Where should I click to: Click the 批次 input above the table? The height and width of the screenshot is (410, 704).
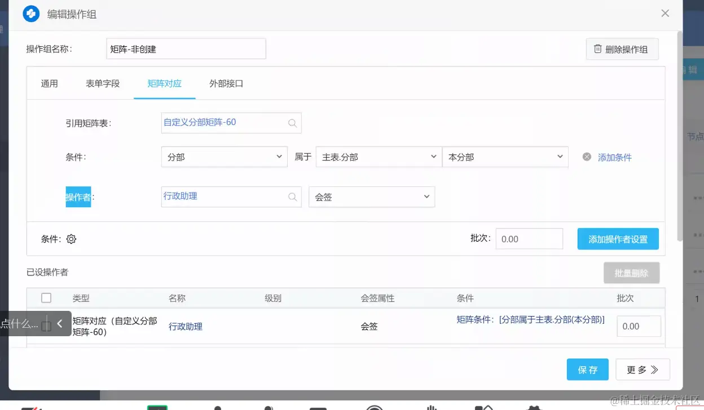529,239
